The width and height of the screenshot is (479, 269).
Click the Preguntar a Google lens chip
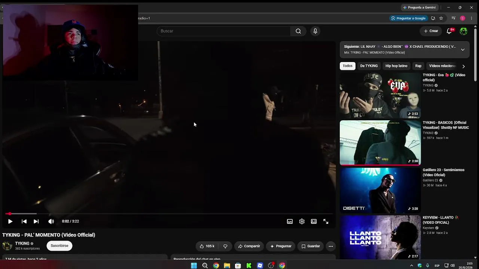408,18
